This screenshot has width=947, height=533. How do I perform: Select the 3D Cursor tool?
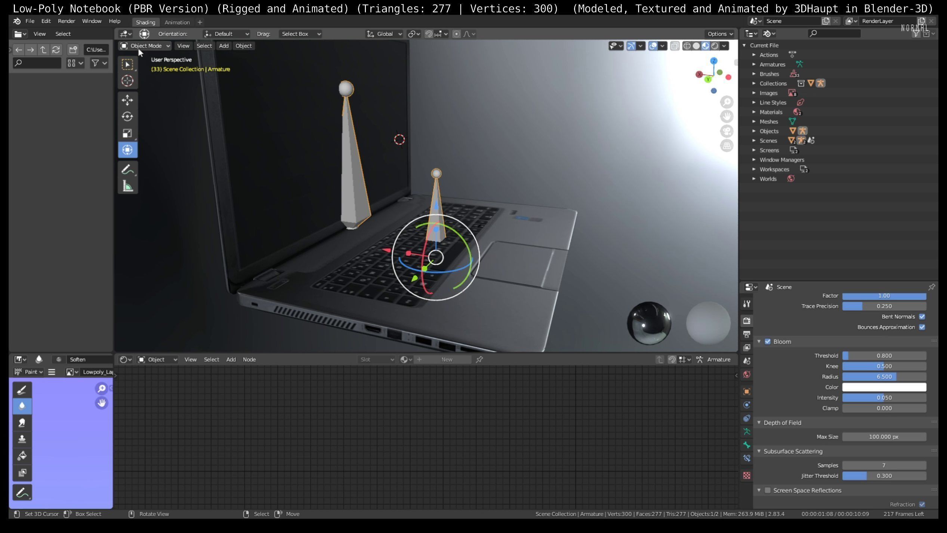tap(127, 81)
